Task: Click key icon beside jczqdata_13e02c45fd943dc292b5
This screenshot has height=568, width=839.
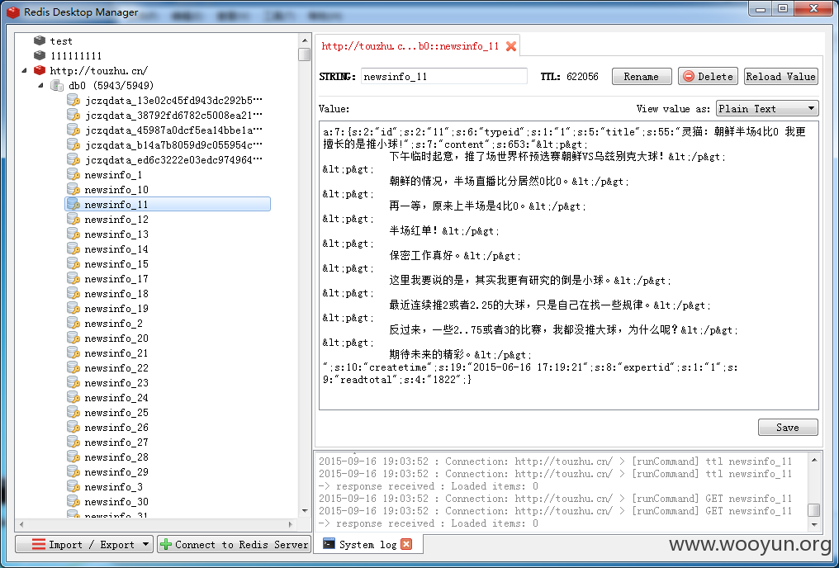Action: [x=73, y=100]
